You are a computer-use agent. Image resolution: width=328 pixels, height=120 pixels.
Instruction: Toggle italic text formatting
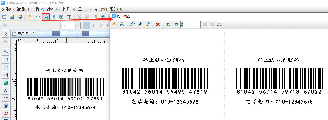[93, 25]
